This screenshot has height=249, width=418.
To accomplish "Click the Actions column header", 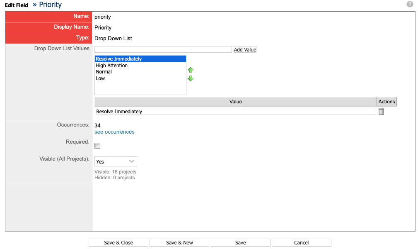I will pos(387,102).
